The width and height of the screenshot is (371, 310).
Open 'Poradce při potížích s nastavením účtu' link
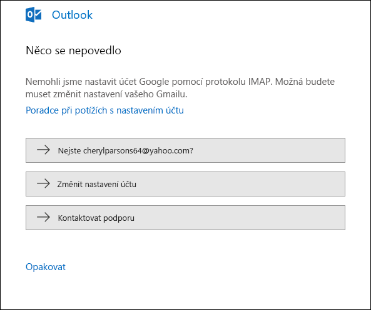pyautogui.click(x=104, y=110)
